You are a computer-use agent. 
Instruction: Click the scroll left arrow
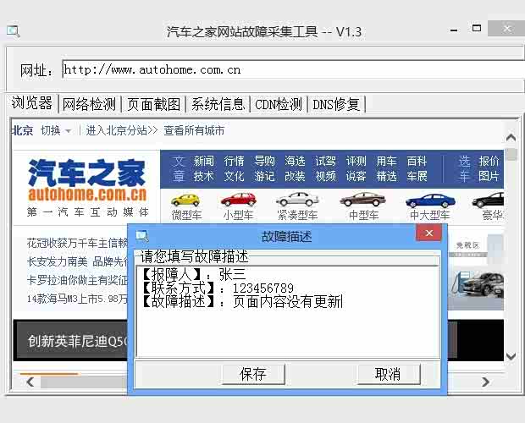pos(30,382)
